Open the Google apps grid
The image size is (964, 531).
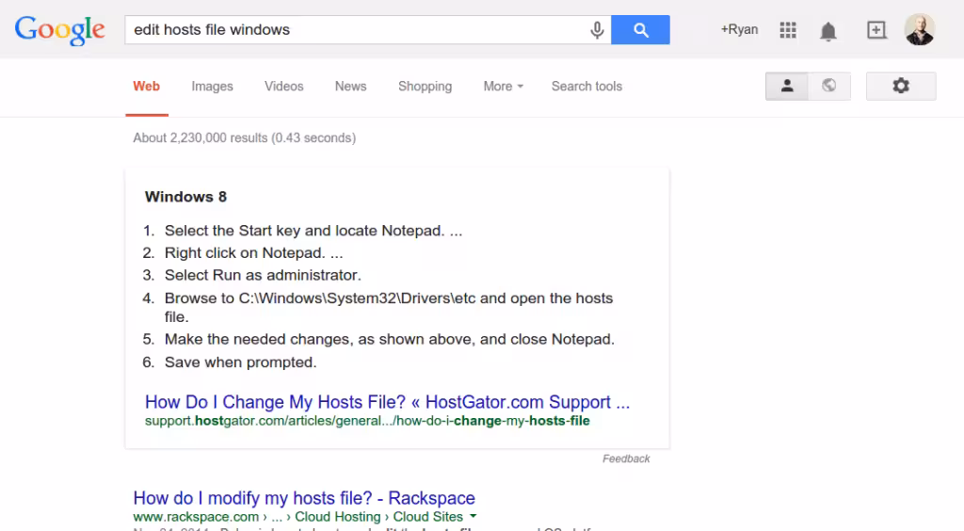[788, 29]
